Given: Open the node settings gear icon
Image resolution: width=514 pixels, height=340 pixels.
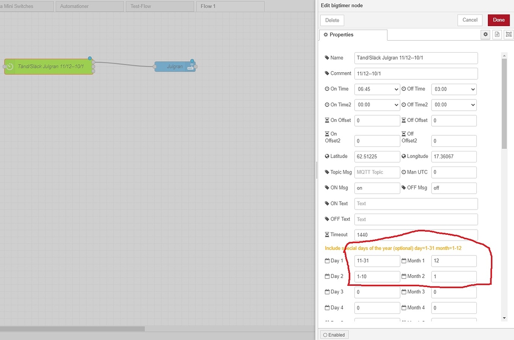Looking at the screenshot, I should [x=485, y=34].
